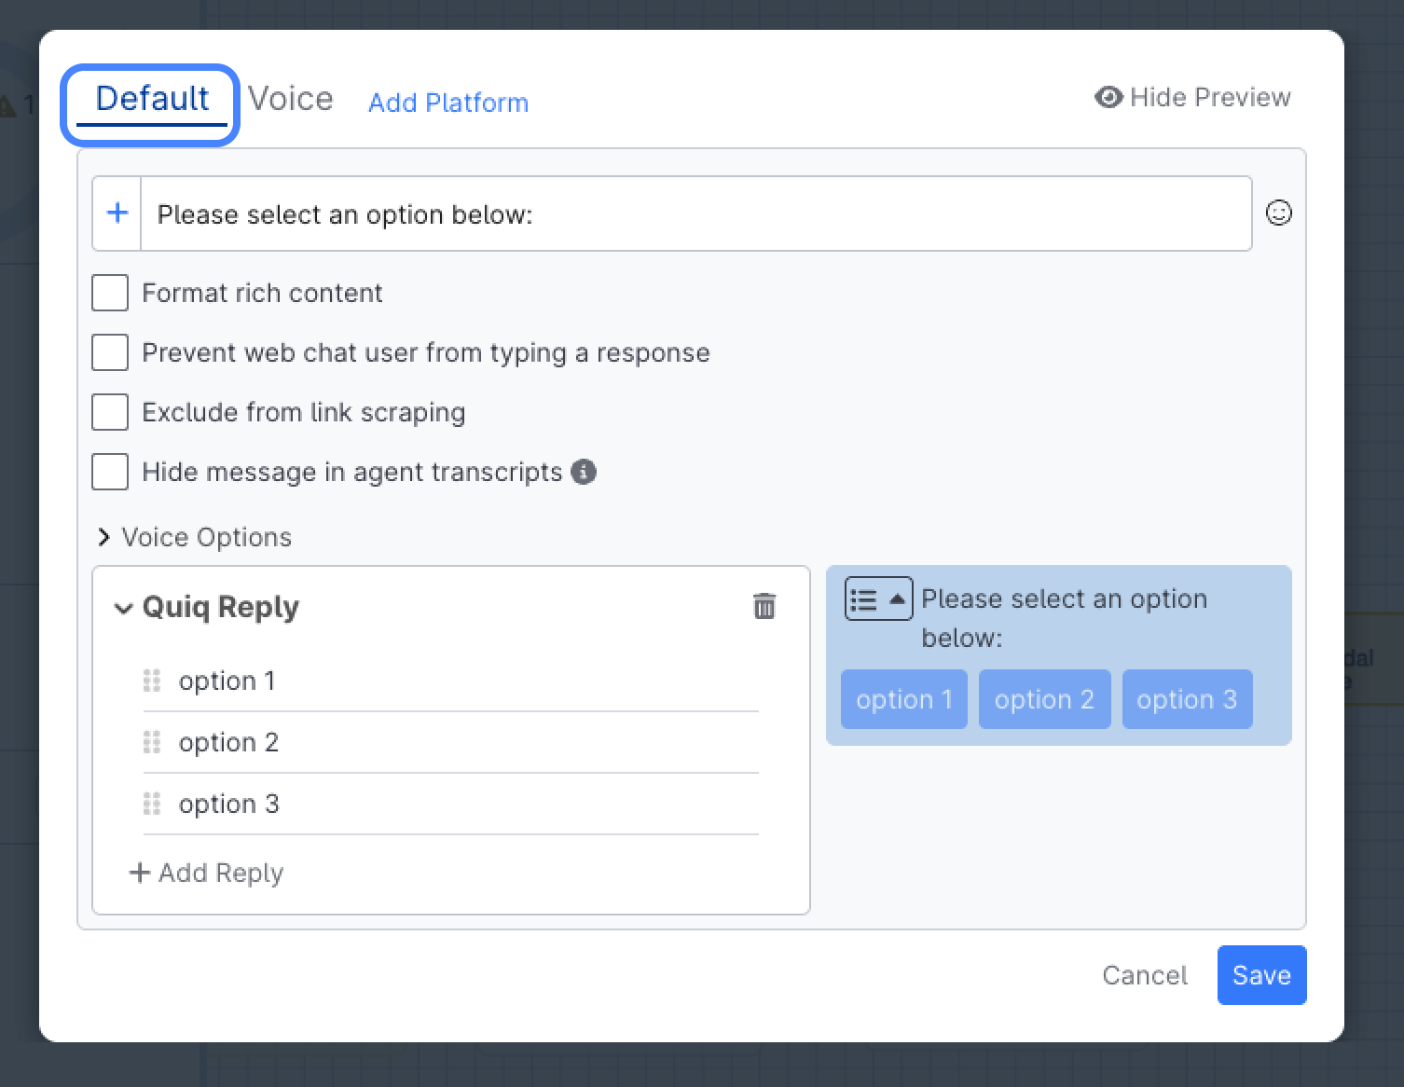Screen dimensions: 1404x1087
Task: Click the info icon next to agent transcripts
Action: pos(584,472)
